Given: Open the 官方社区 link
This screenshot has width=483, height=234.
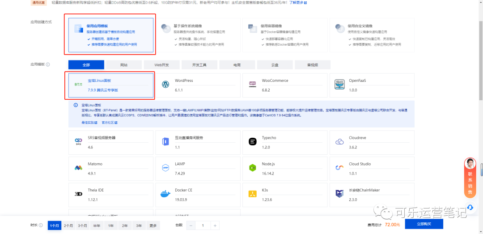Looking at the screenshot, I should coord(110,123).
